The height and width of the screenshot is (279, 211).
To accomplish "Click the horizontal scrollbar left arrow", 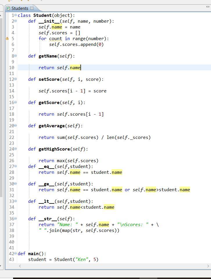I will (x=20, y=266).
